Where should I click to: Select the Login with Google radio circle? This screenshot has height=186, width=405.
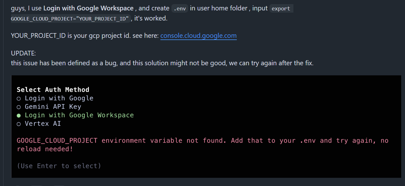pos(19,99)
